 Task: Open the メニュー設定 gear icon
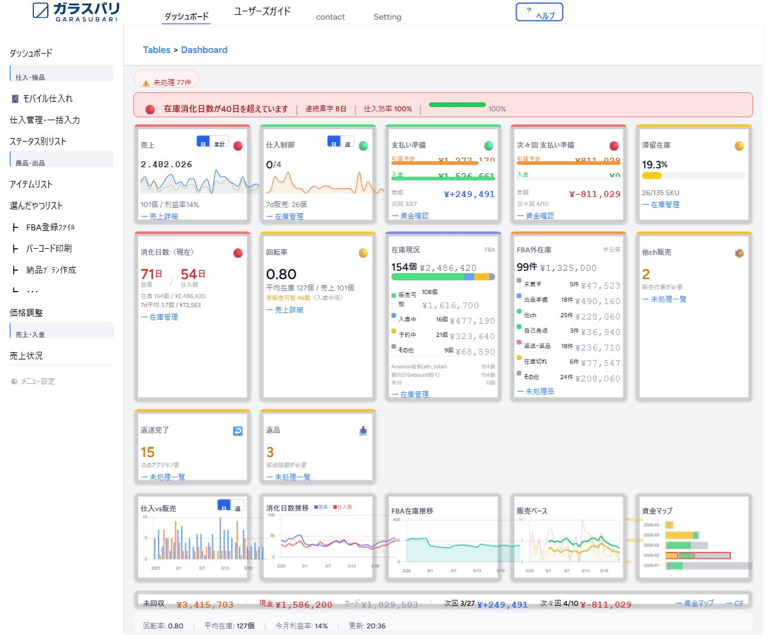tap(13, 381)
